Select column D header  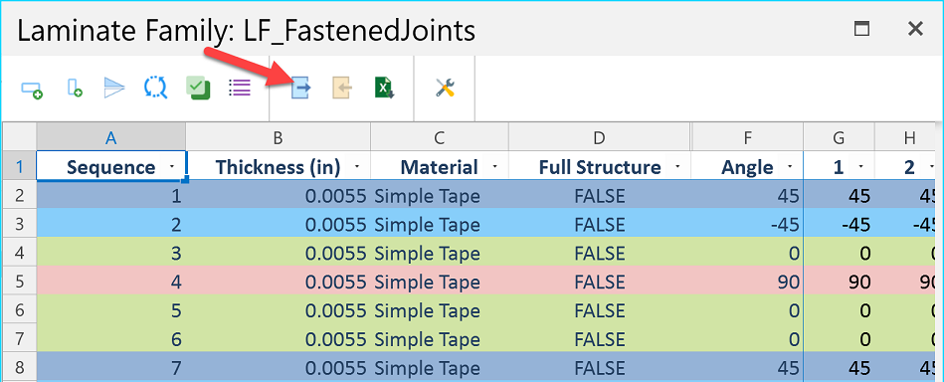(x=599, y=137)
